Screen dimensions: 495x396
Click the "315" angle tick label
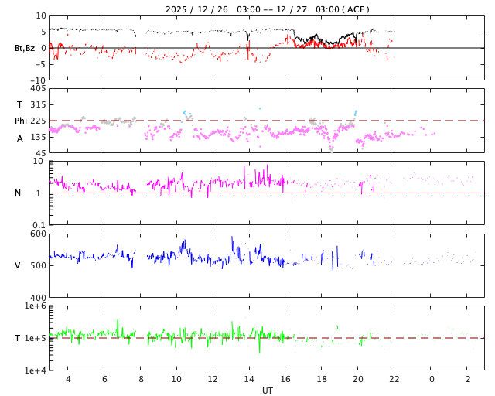pyautogui.click(x=38, y=104)
